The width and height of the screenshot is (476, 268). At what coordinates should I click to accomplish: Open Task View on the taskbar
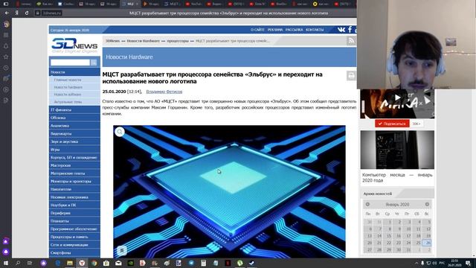[x=30, y=263]
